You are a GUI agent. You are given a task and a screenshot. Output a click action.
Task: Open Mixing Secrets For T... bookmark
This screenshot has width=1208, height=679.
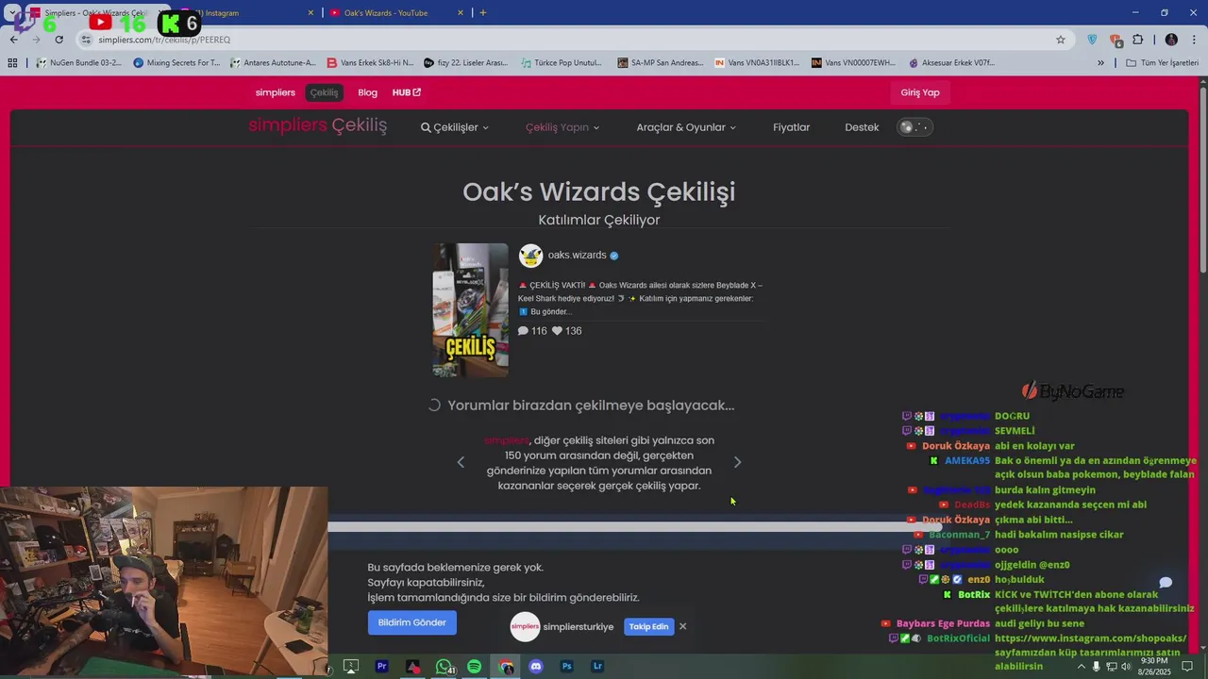click(176, 63)
